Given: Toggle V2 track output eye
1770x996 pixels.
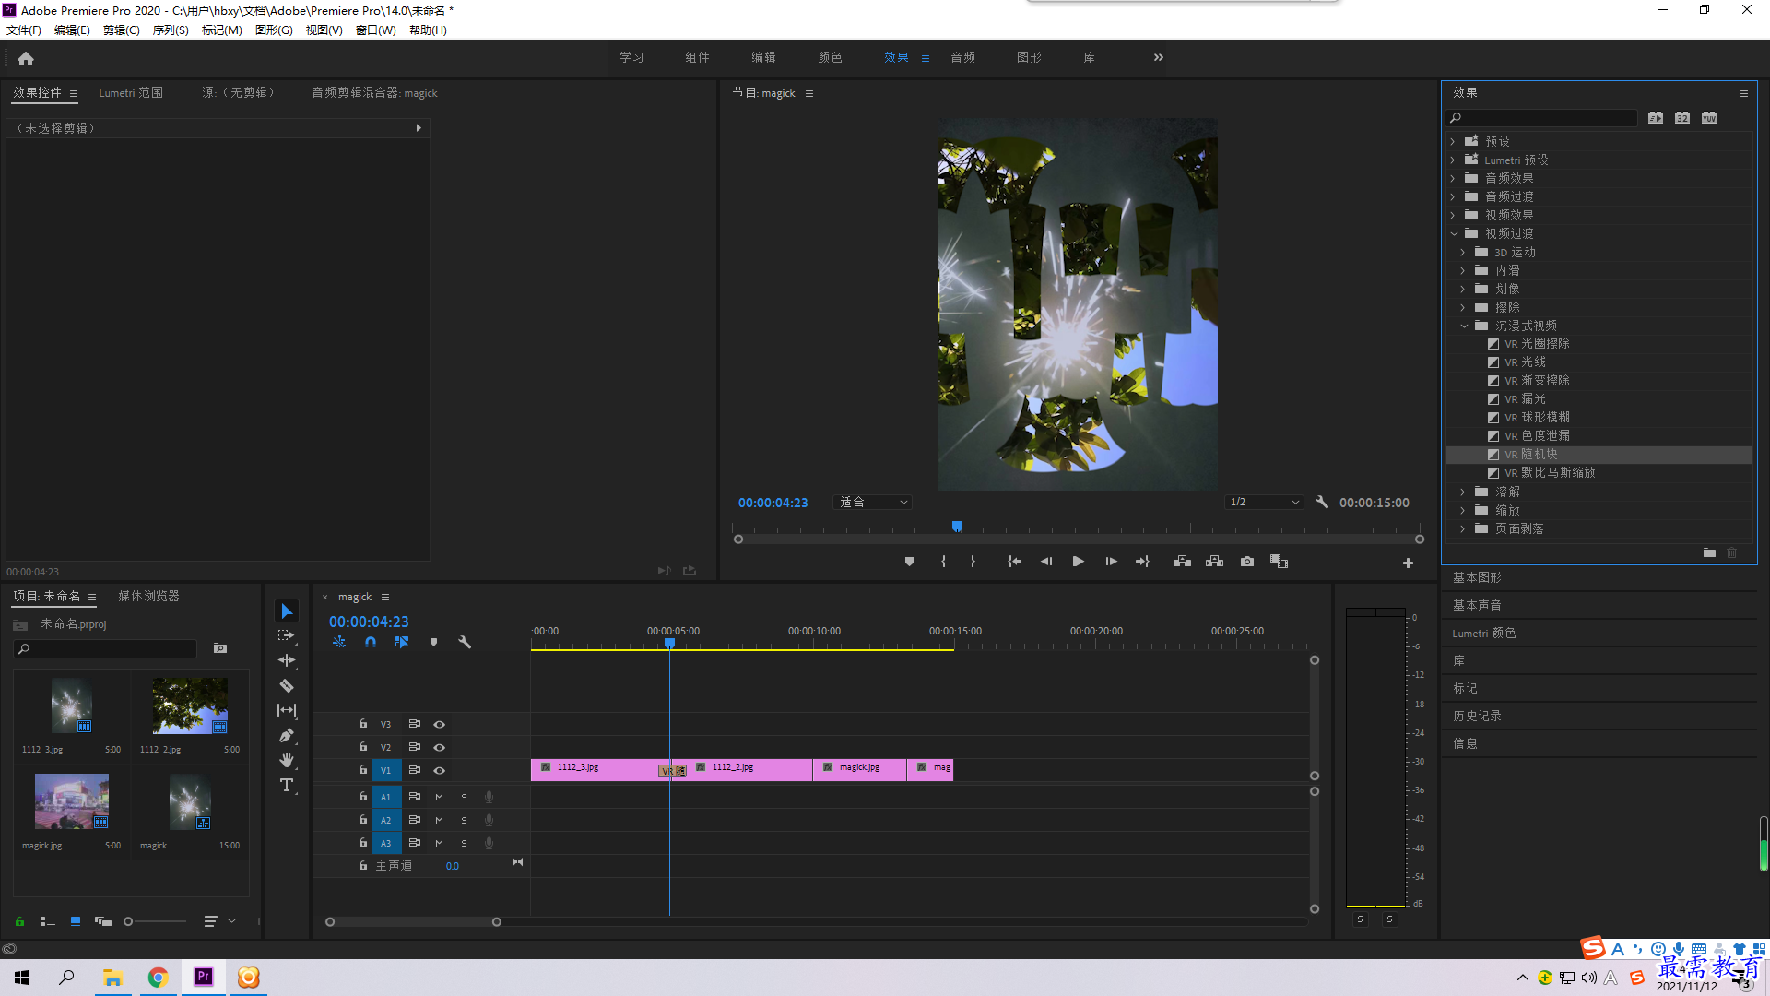Looking at the screenshot, I should click(x=439, y=748).
